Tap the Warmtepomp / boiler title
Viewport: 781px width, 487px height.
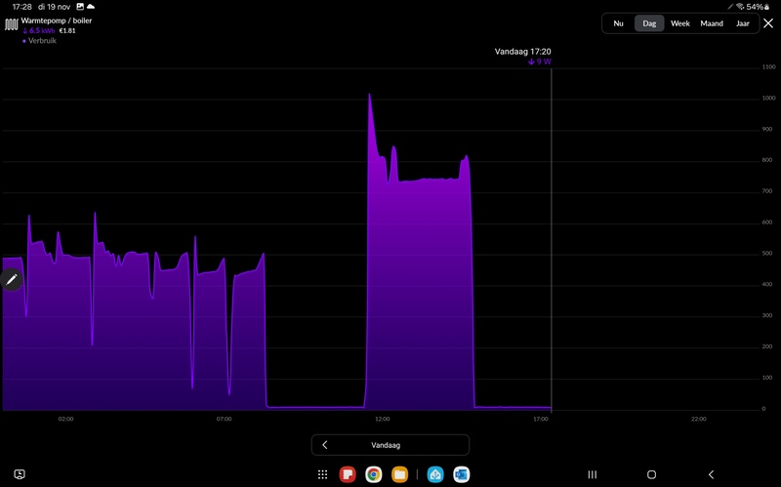coord(57,20)
